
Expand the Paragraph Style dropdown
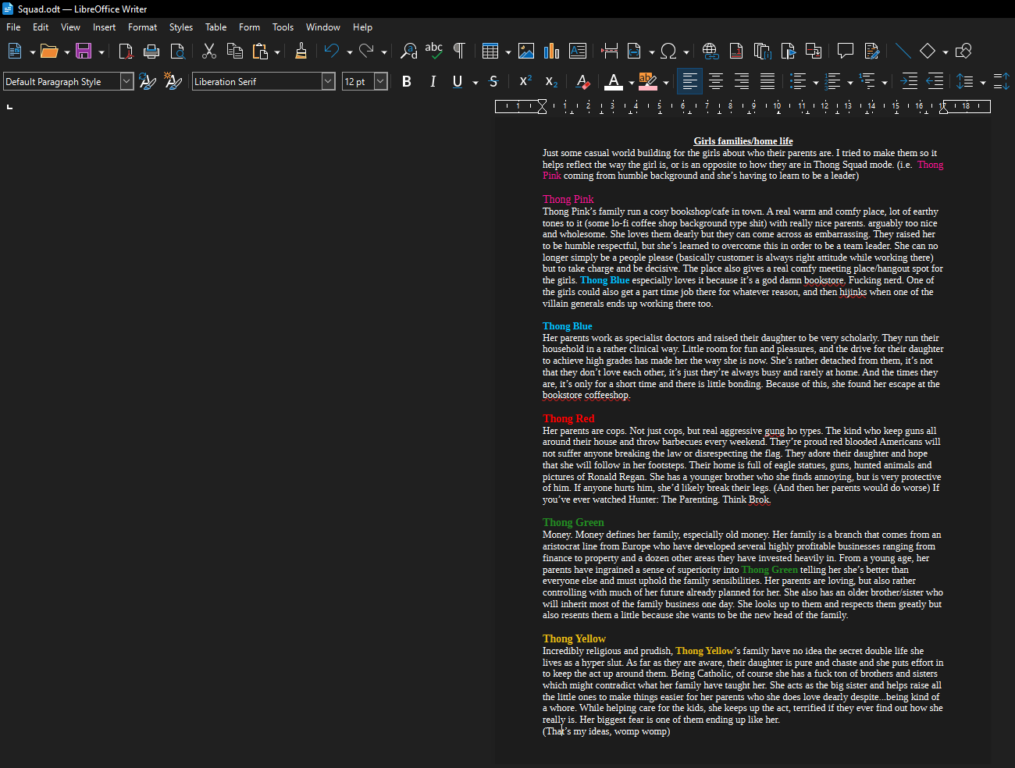click(x=126, y=81)
